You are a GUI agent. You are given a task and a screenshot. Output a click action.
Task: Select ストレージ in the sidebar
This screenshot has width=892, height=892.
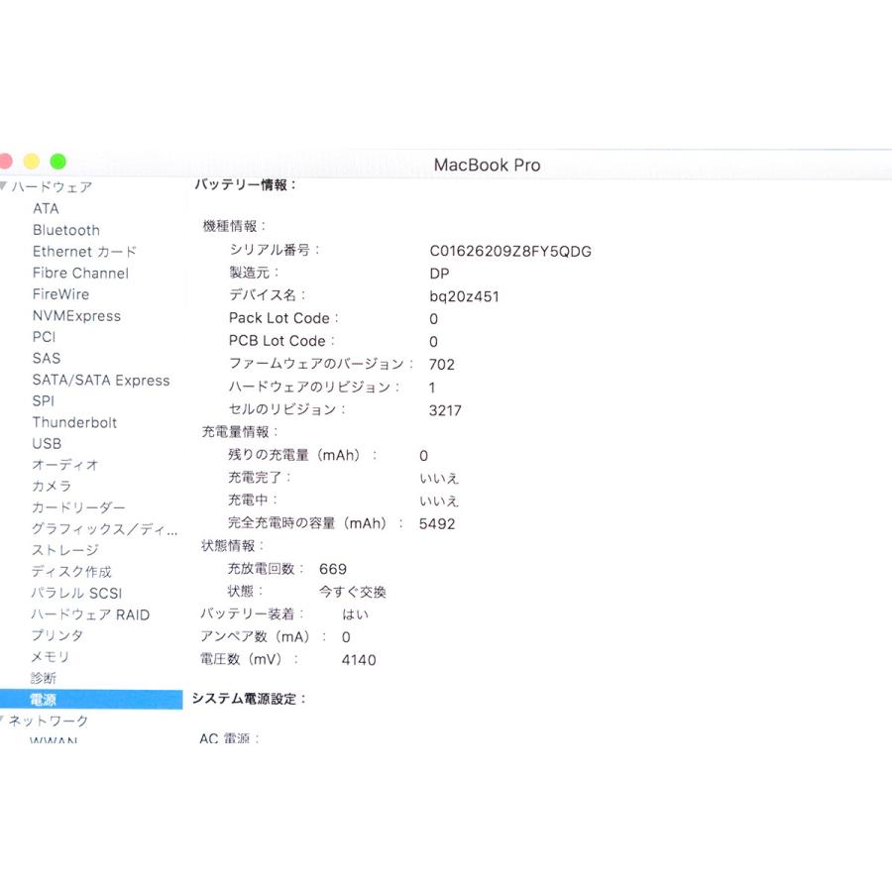(x=64, y=550)
